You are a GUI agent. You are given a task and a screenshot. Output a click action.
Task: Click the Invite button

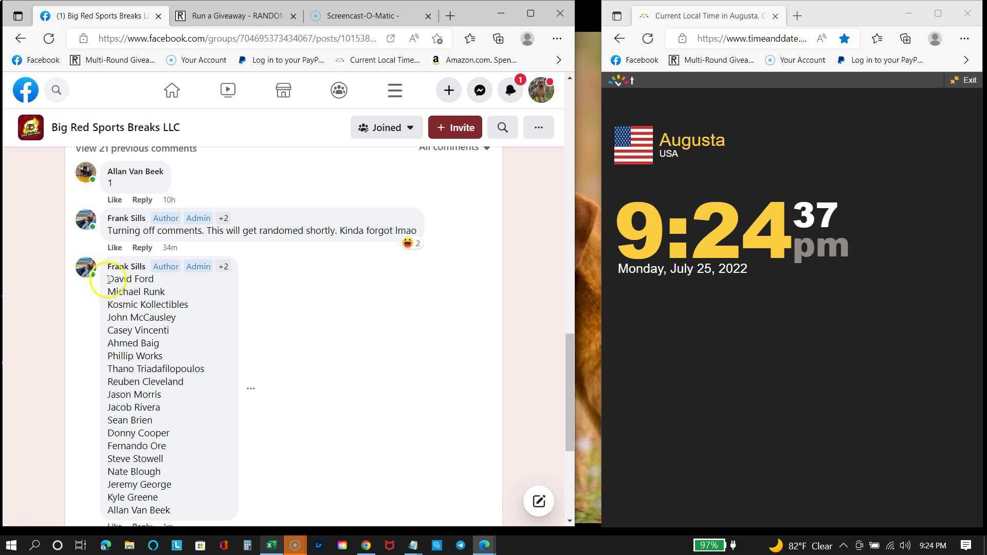455,127
